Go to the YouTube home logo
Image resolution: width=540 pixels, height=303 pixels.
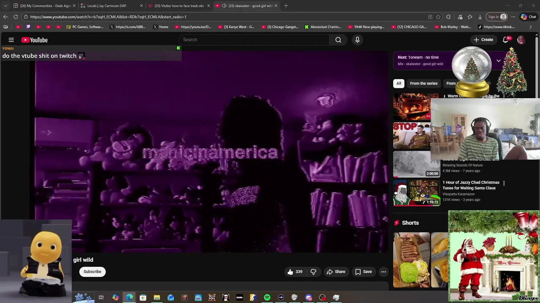35,40
